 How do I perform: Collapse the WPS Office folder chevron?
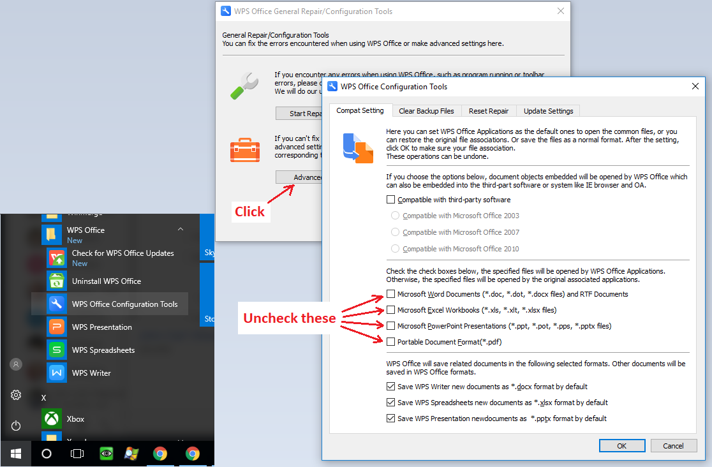pos(181,230)
